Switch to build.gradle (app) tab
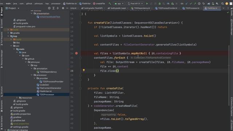233x131 pixels. [x=118, y=8]
